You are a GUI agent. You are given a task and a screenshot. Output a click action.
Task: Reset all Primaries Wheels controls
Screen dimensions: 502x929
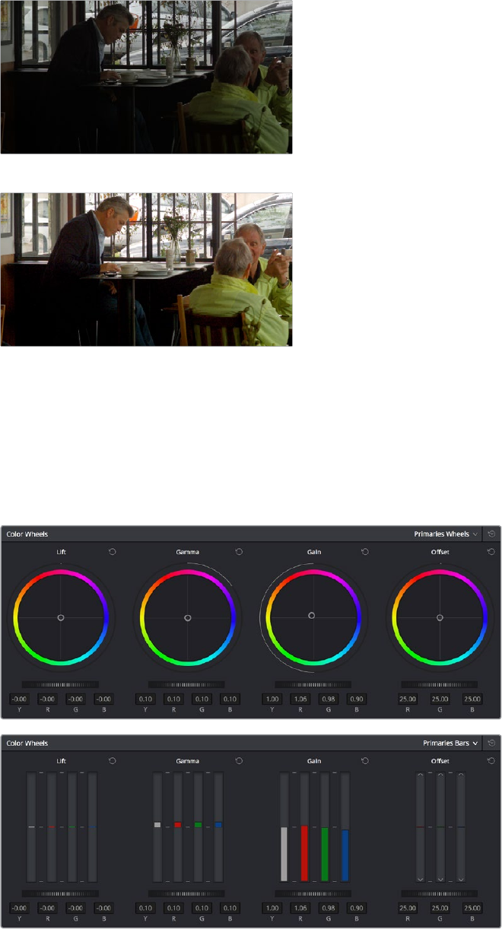[491, 534]
